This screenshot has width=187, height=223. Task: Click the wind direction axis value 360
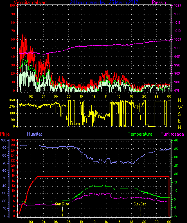pyautogui.click(x=12, y=100)
